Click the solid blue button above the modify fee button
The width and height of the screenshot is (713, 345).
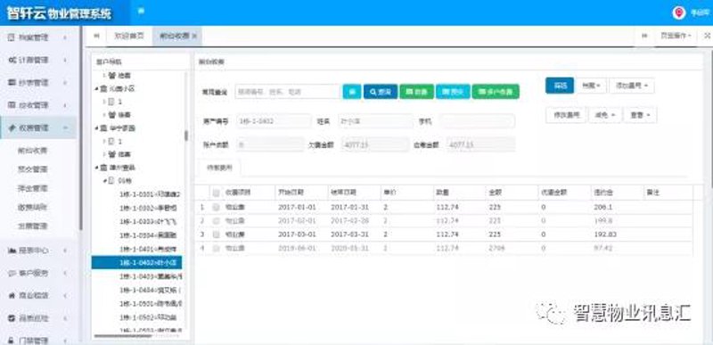point(560,86)
